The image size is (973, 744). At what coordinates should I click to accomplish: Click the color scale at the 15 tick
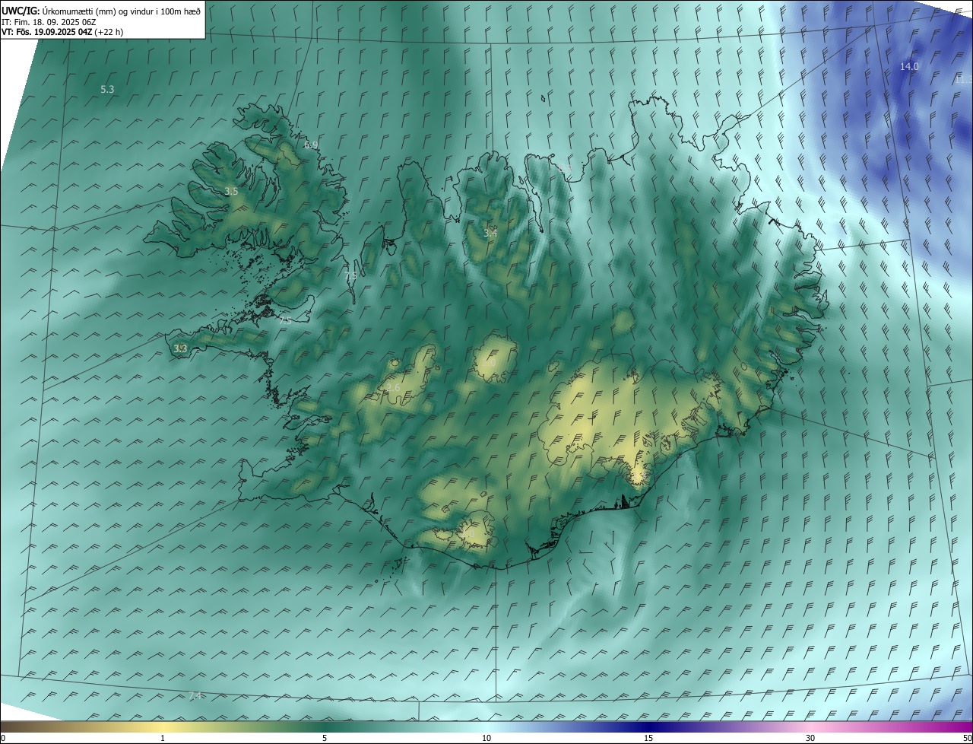pyautogui.click(x=648, y=738)
